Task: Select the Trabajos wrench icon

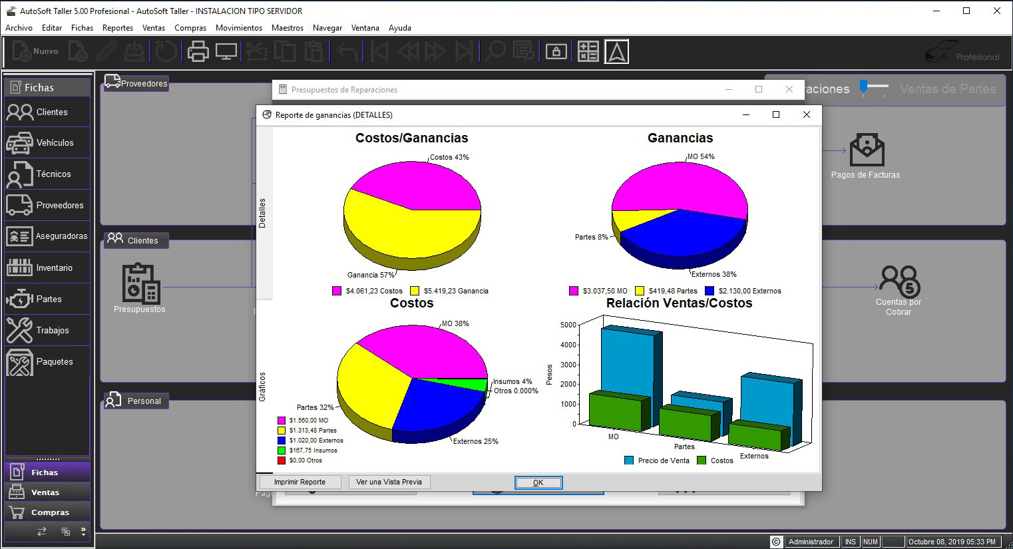Action: point(19,330)
